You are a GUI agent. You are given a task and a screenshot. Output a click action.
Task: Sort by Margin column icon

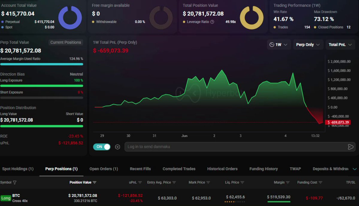click(x=288, y=182)
